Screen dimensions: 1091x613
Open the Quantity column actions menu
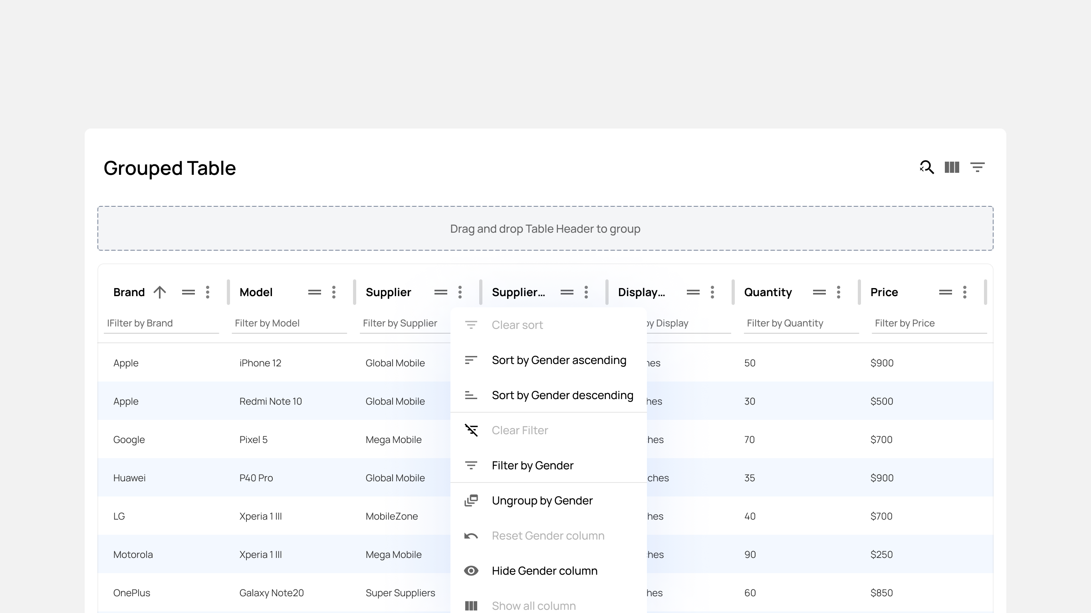(x=839, y=292)
